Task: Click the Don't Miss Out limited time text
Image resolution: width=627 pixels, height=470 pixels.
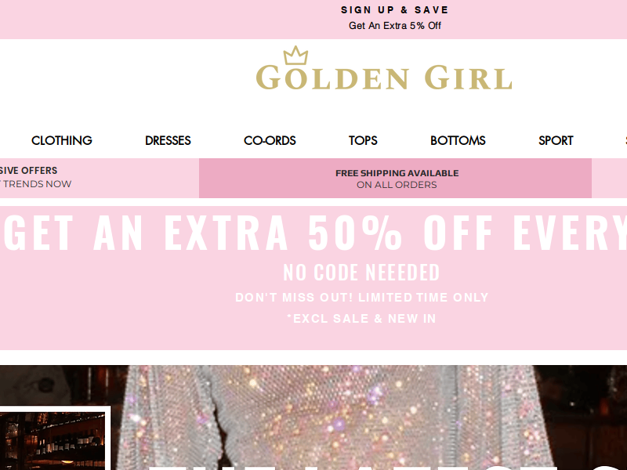Action: tap(362, 298)
